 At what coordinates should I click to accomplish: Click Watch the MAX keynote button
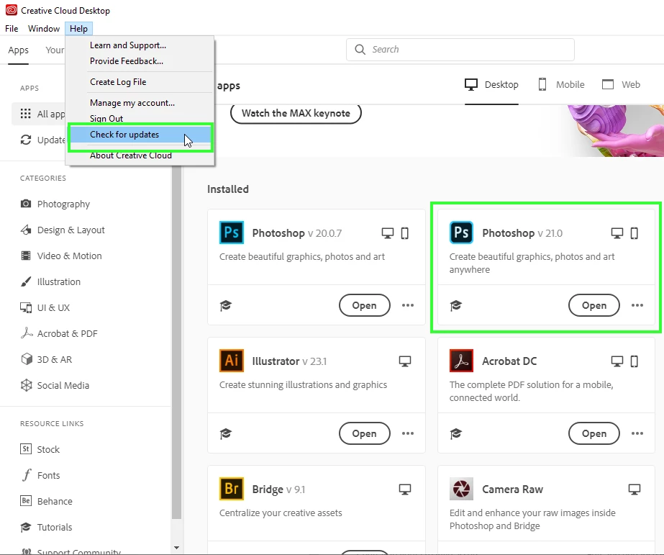click(x=296, y=113)
